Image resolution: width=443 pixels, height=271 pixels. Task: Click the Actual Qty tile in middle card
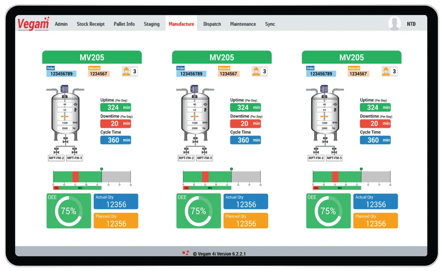point(246,201)
